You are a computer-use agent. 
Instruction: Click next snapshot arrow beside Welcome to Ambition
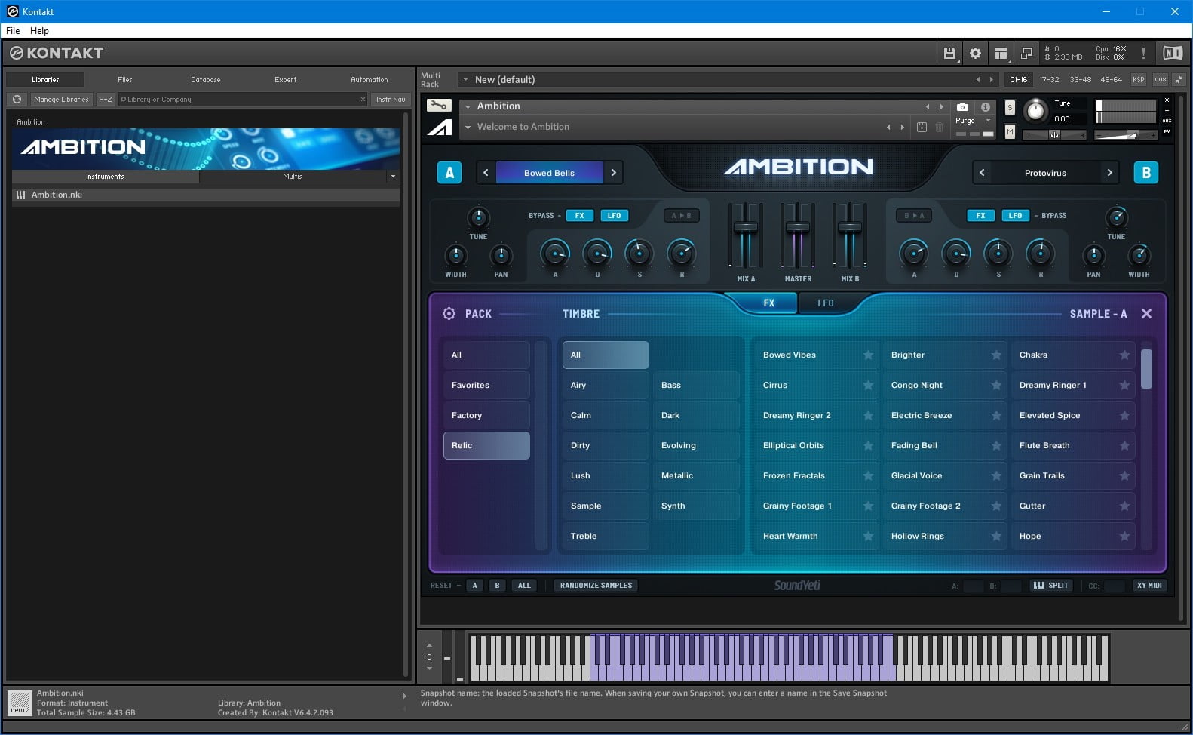click(902, 127)
